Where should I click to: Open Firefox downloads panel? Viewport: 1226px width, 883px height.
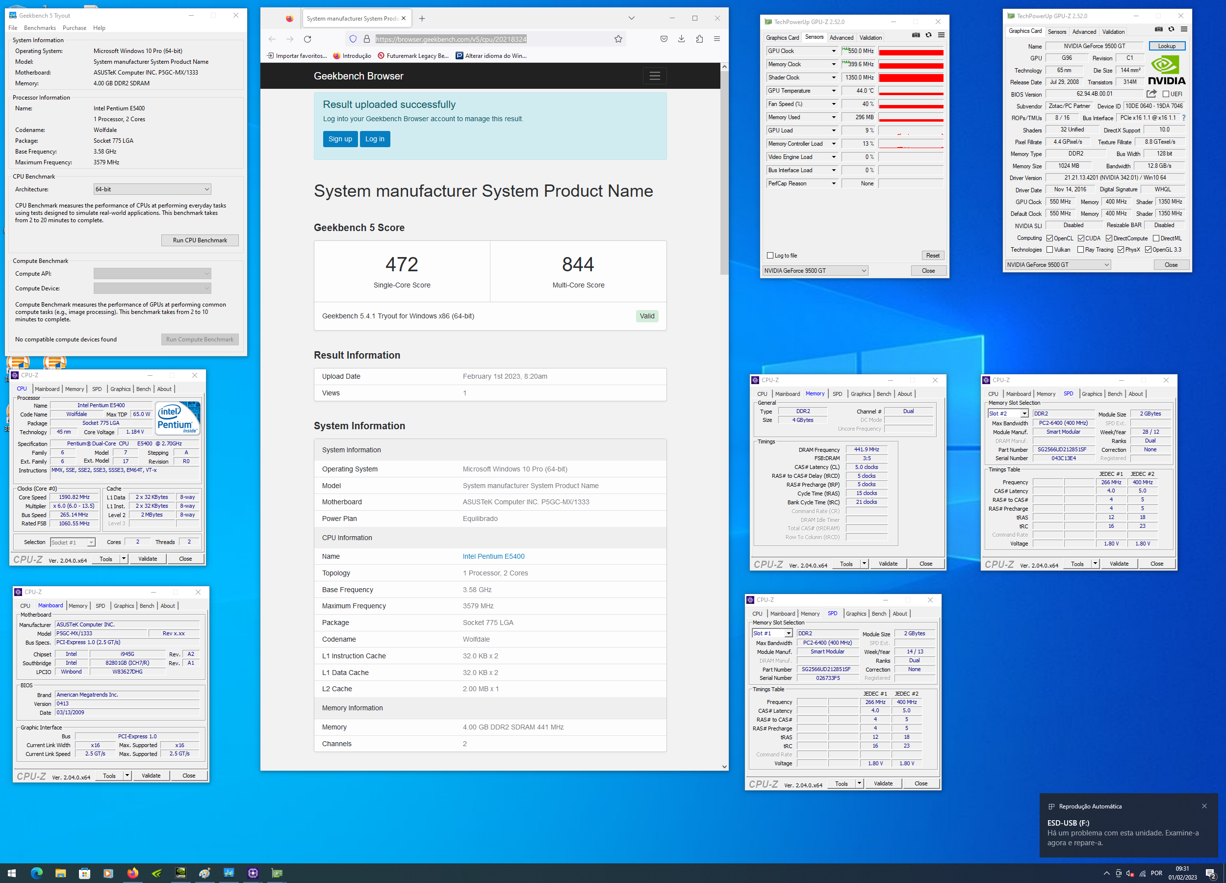681,39
